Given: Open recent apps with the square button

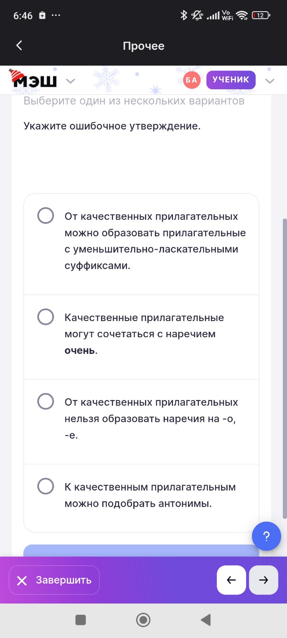Looking at the screenshot, I should click(81, 619).
